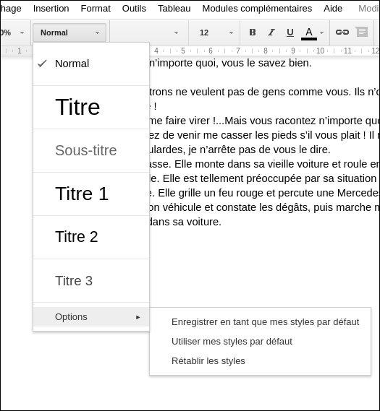The image size is (380, 411).
Task: Click text 'je n'arrête pas de vous le dire.'
Action: click(259, 150)
